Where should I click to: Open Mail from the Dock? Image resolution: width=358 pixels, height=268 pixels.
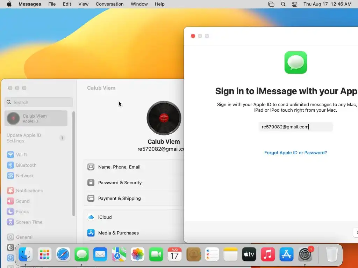tap(100, 254)
